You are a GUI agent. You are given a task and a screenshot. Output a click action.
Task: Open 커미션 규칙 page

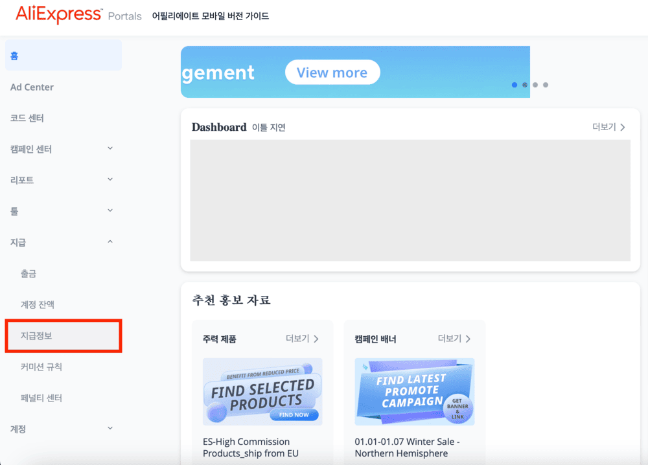[41, 367]
